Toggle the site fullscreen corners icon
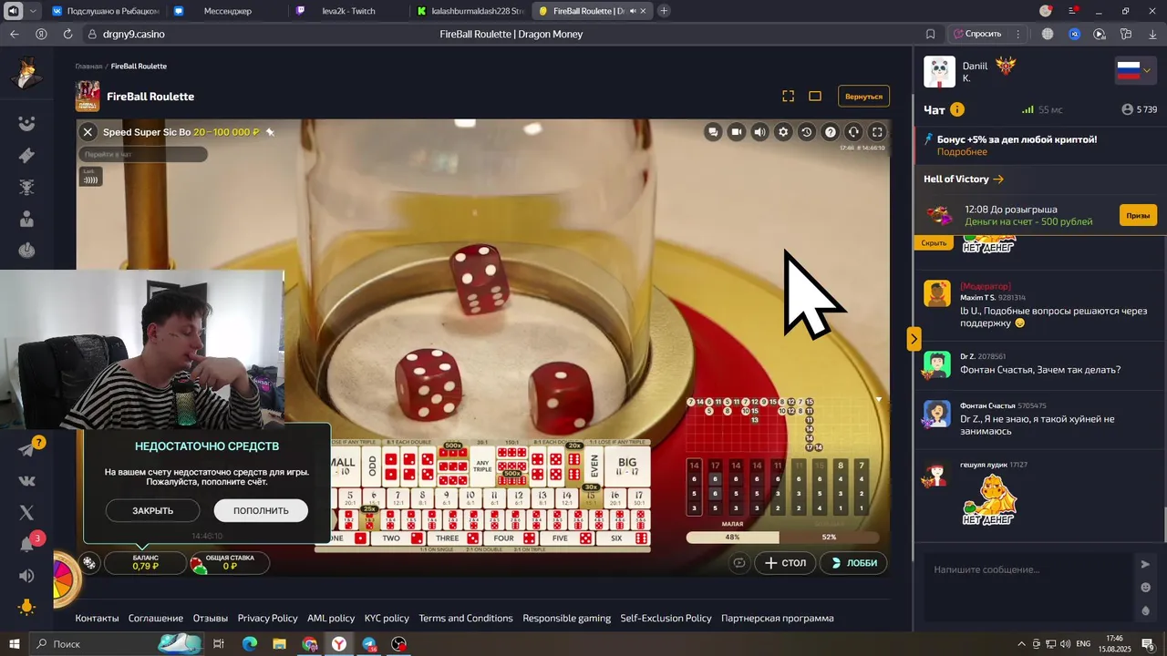 click(x=789, y=97)
